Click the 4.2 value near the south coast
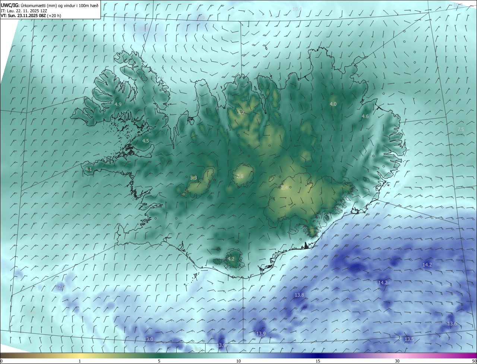Viewport: 477px width, 364px height. (231, 259)
